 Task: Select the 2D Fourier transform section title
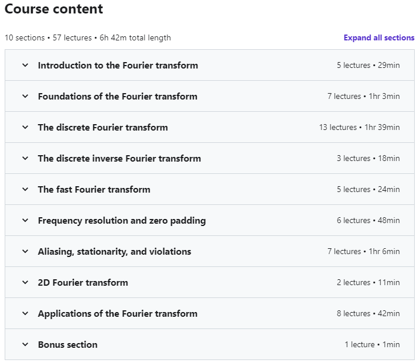[x=83, y=283]
